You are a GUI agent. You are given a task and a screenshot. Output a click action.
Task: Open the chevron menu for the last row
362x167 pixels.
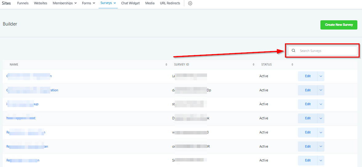[321, 161]
